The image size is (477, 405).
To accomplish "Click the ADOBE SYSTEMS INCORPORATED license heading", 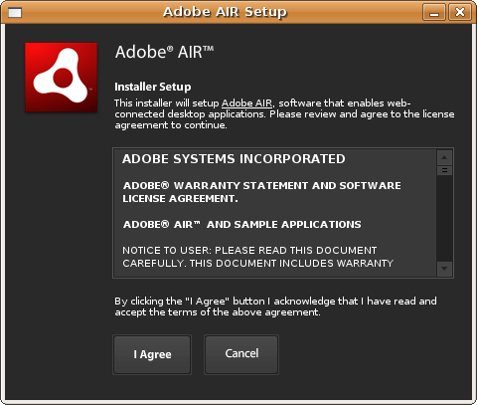I will pos(234,159).
